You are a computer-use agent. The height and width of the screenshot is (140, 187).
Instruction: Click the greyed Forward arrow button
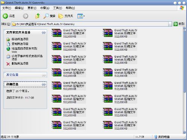(x=25, y=16)
